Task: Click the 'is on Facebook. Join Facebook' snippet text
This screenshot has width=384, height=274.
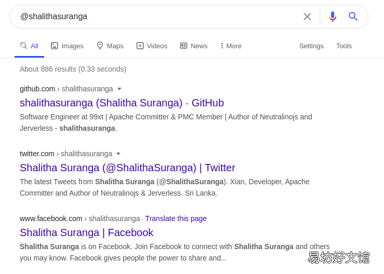Action: point(174,252)
